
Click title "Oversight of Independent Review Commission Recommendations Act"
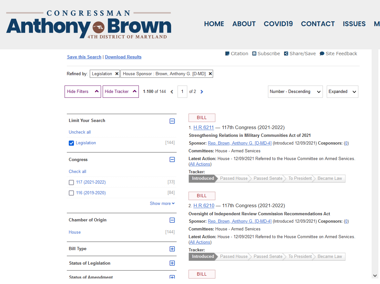(259, 214)
